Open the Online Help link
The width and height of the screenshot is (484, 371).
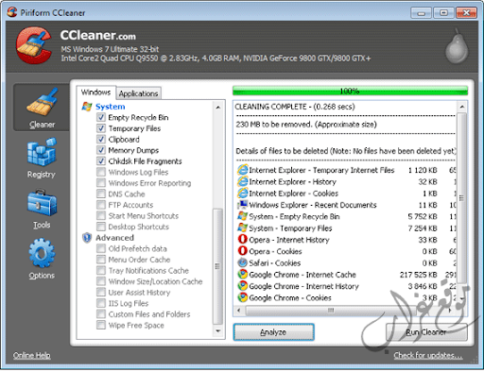point(31,355)
